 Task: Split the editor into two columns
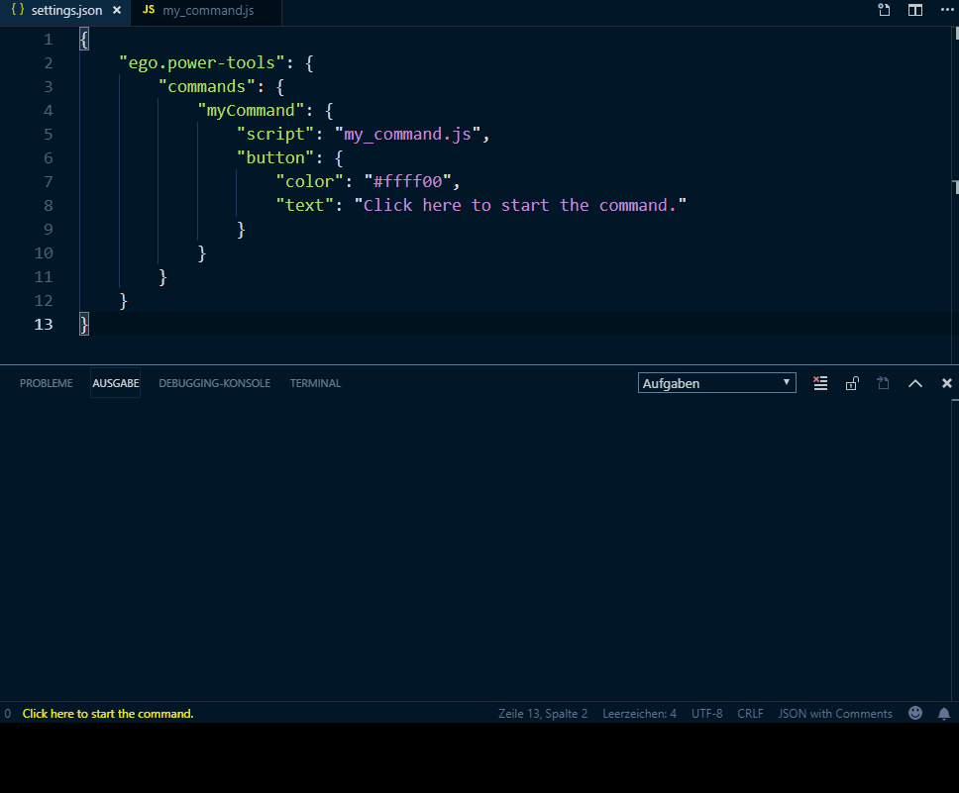point(913,10)
